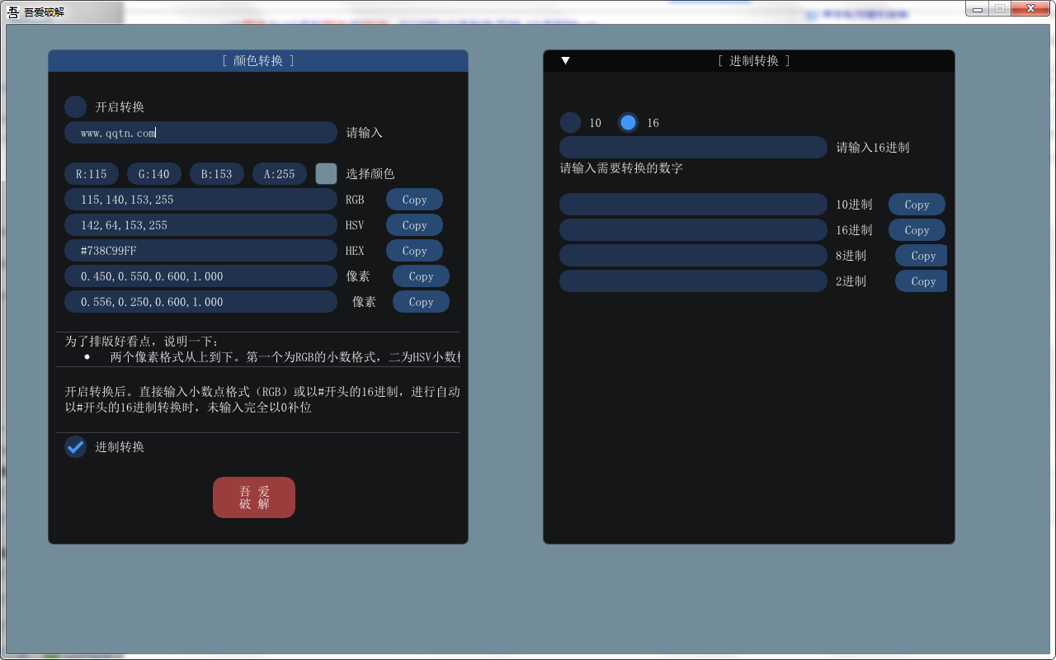Image resolution: width=1056 pixels, height=660 pixels.
Task: Click the #738C99FF hex text field
Action: (200, 251)
